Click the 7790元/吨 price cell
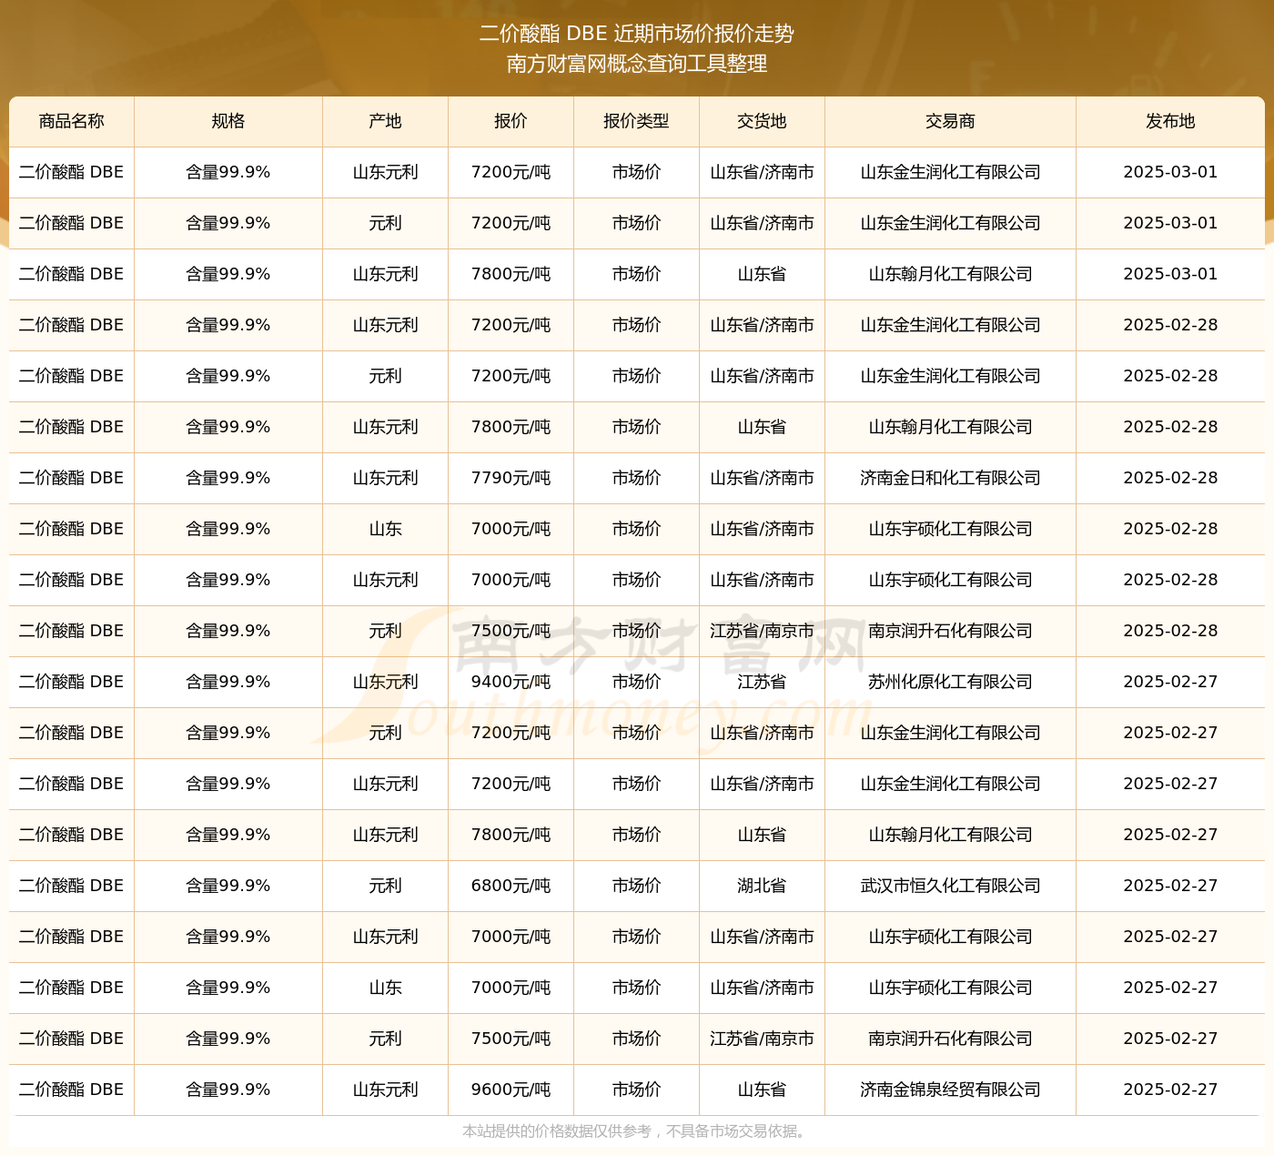 511,478
